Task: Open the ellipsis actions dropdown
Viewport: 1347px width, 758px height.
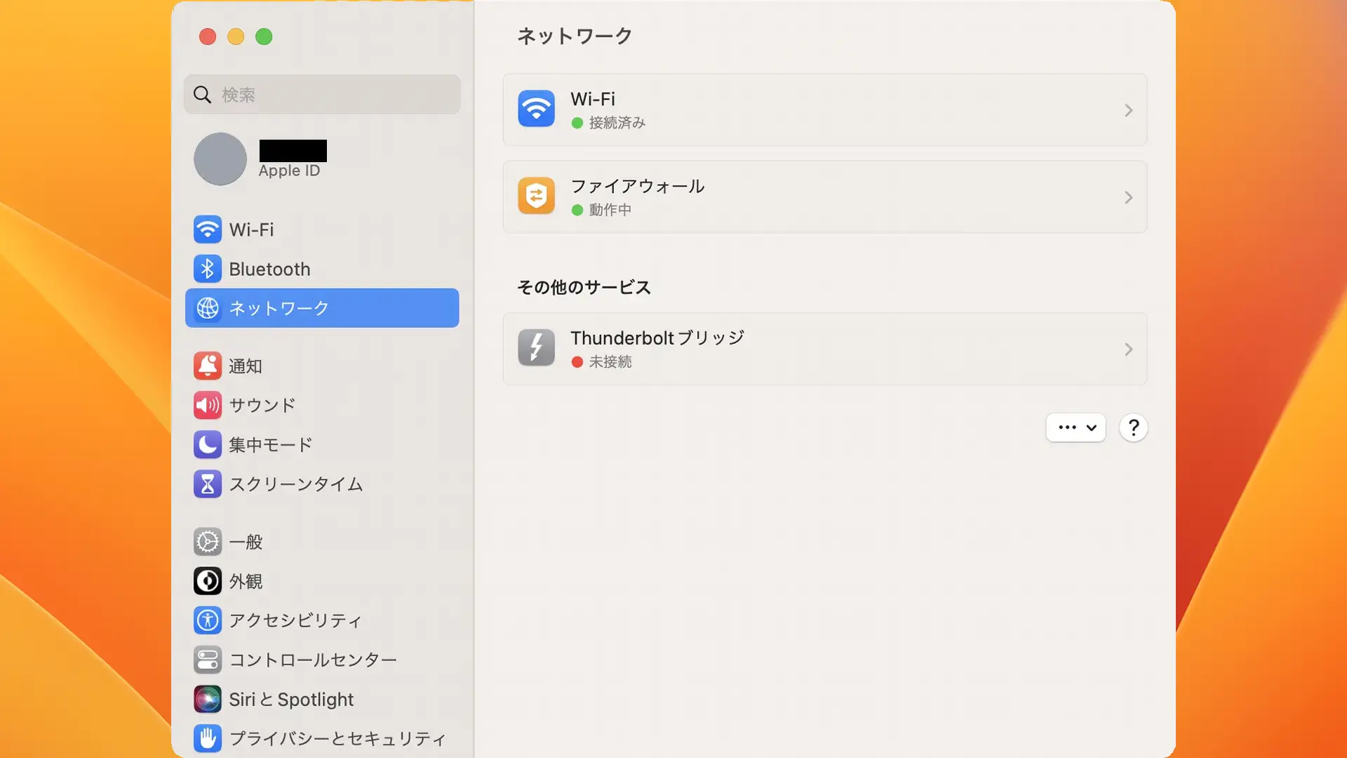Action: click(1075, 427)
